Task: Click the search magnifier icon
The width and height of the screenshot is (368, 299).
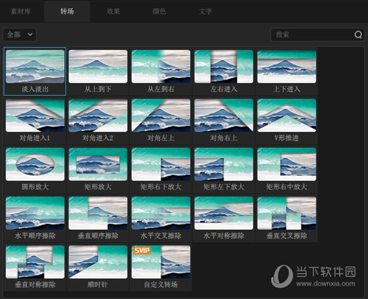Action: tap(358, 35)
